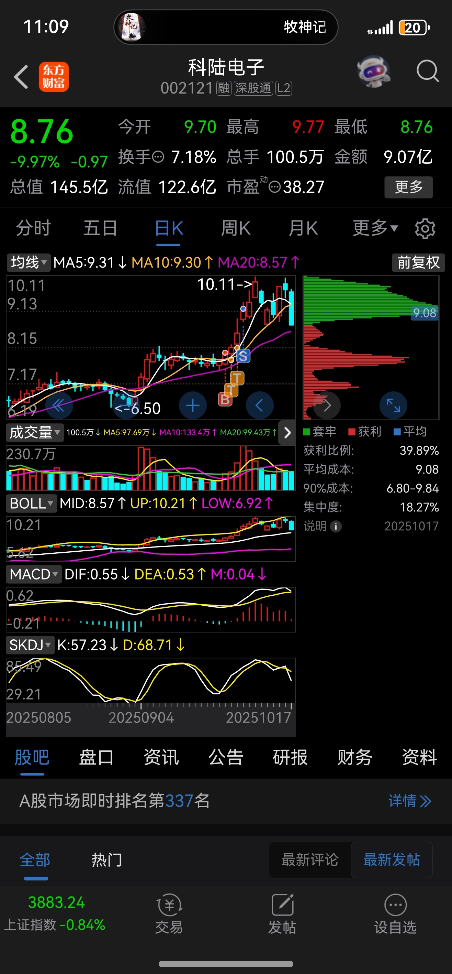Viewport: 452px width, 974px height.
Task: Tap the 交易 trade icon
Action: [169, 913]
